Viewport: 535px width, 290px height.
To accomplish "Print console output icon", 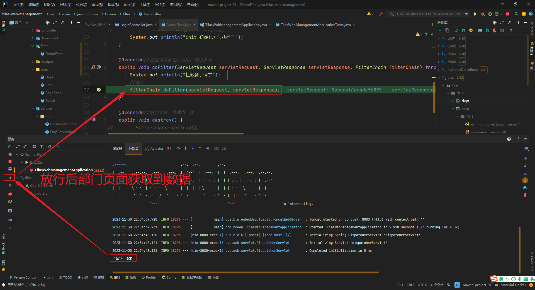I will click(x=525, y=188).
